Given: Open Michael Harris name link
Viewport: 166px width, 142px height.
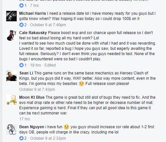Looking at the screenshot, I should coord(32,13).
